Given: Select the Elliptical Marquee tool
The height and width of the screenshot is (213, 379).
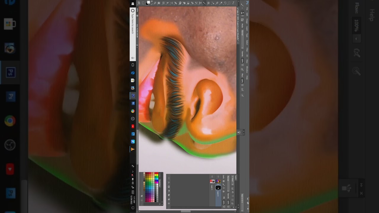Looking at the screenshot, I should tap(229, 3).
